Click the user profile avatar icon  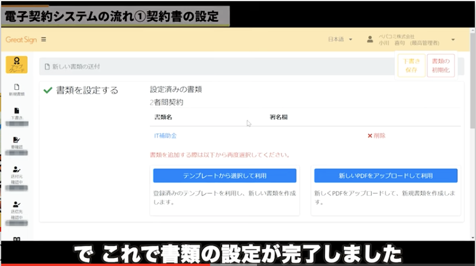pyautogui.click(x=370, y=40)
